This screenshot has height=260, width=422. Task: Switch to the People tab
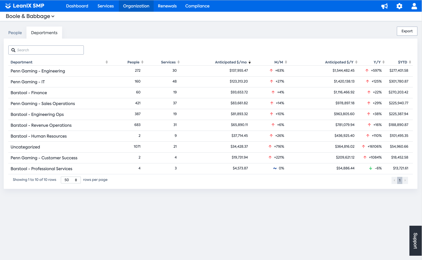(x=15, y=33)
